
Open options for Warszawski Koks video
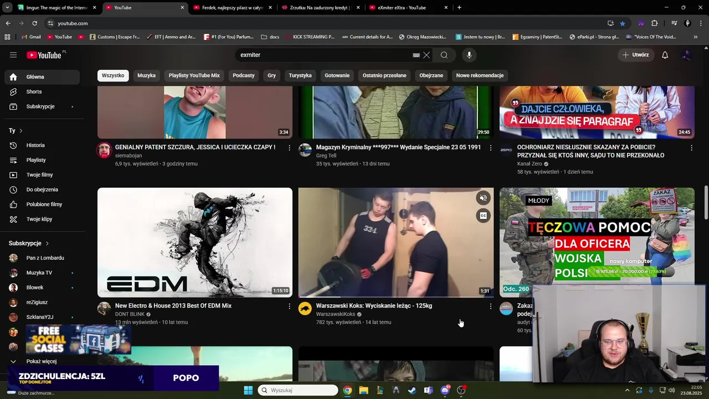tap(490, 306)
